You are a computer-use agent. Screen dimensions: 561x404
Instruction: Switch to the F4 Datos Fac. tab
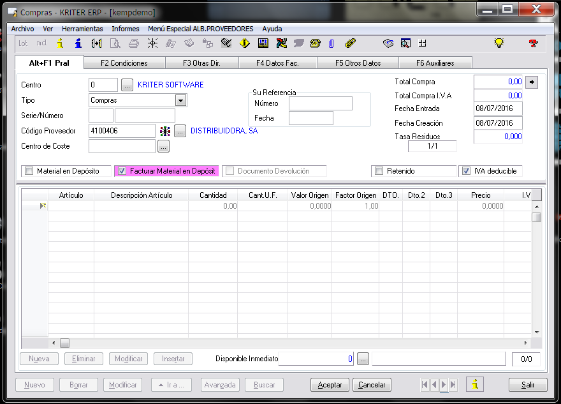click(x=277, y=63)
